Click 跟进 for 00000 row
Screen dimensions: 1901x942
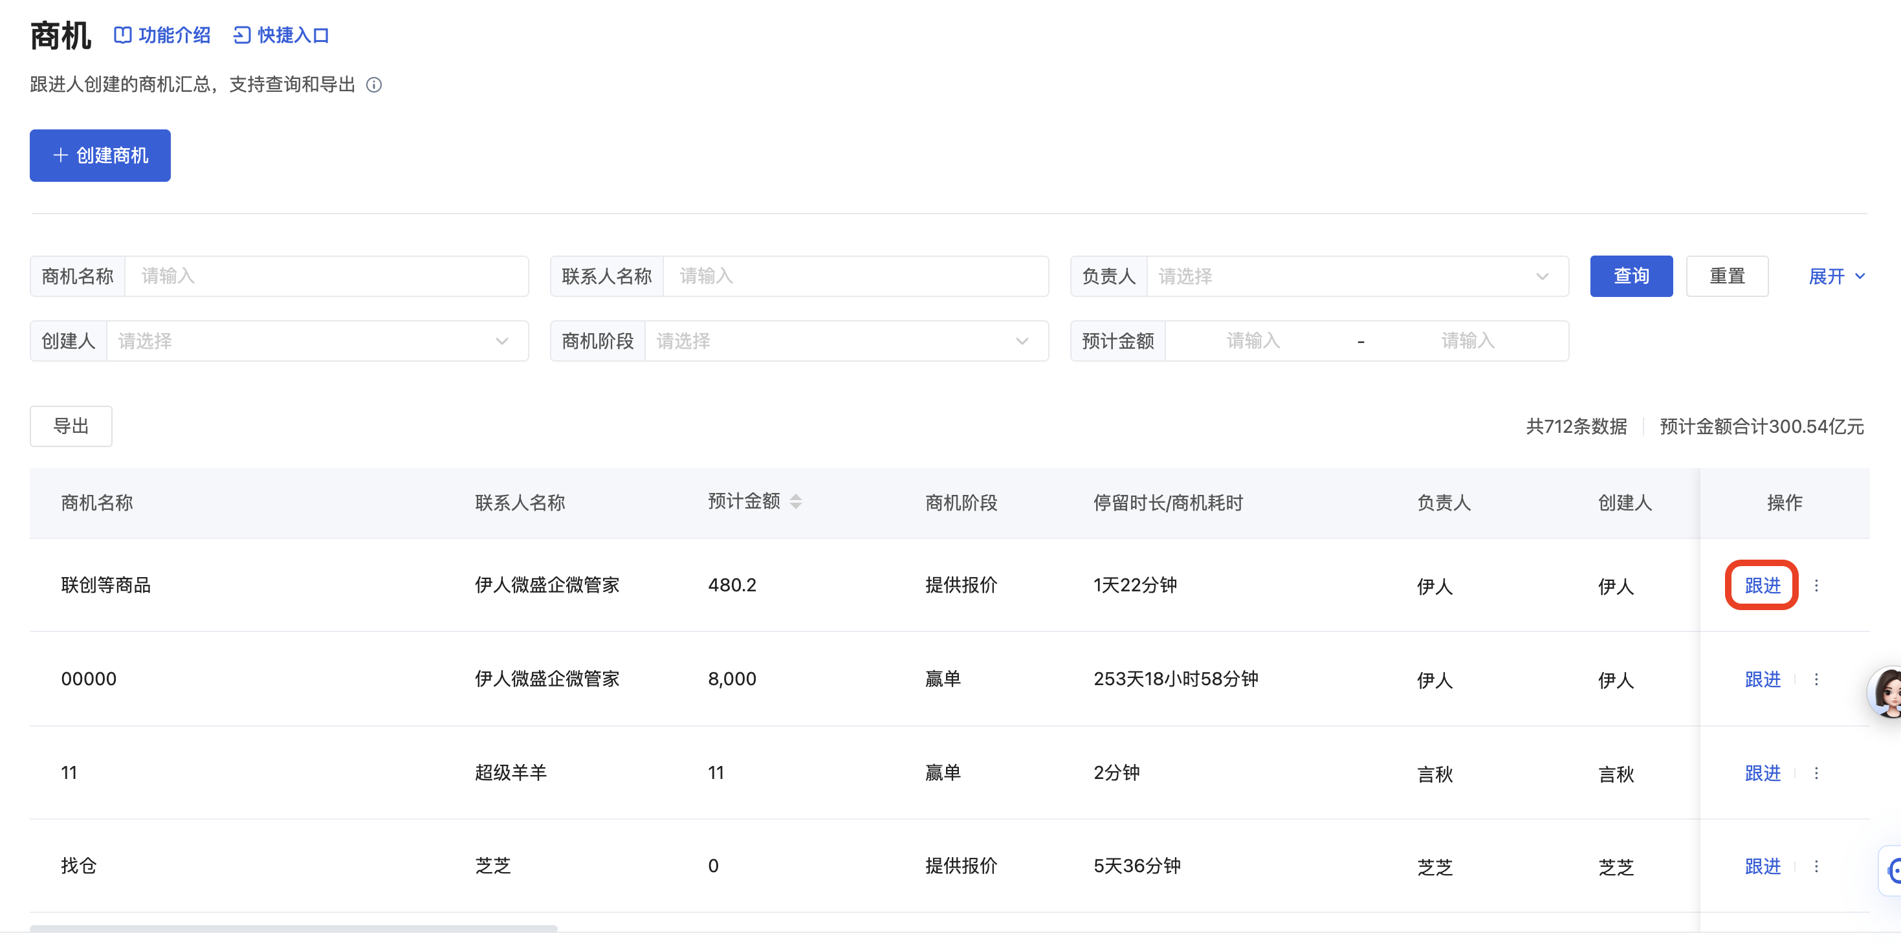pos(1763,679)
